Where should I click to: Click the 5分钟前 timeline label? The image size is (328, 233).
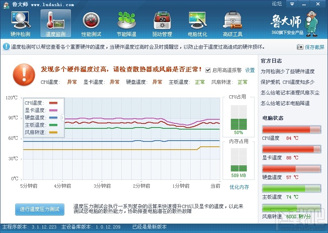pyautogui.click(x=29, y=186)
